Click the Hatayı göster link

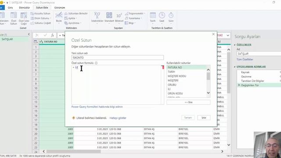[118, 118]
